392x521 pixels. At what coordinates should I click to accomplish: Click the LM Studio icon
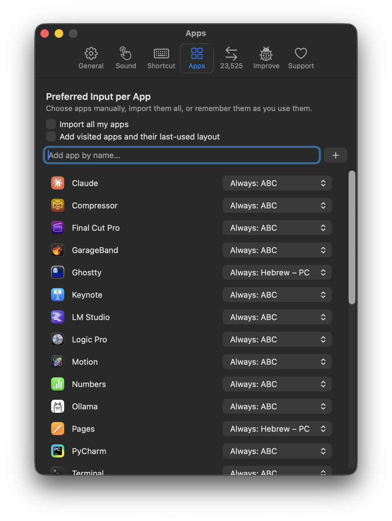(58, 317)
